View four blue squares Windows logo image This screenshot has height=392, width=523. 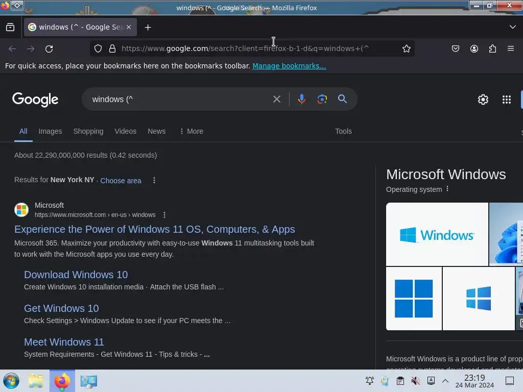click(414, 299)
